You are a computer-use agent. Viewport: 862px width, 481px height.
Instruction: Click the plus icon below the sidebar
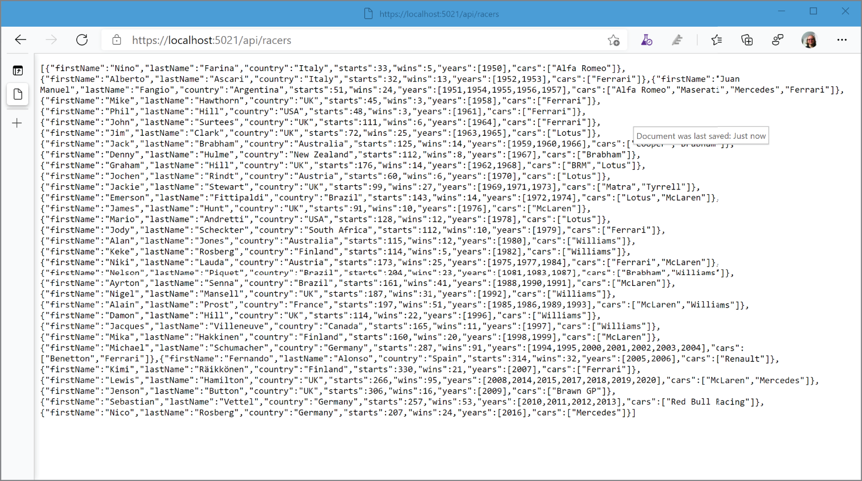(17, 123)
